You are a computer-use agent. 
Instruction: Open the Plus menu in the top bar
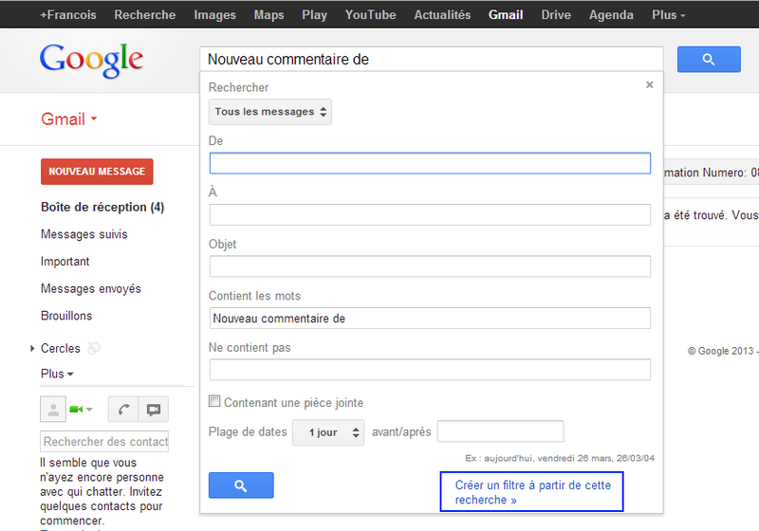(x=669, y=15)
